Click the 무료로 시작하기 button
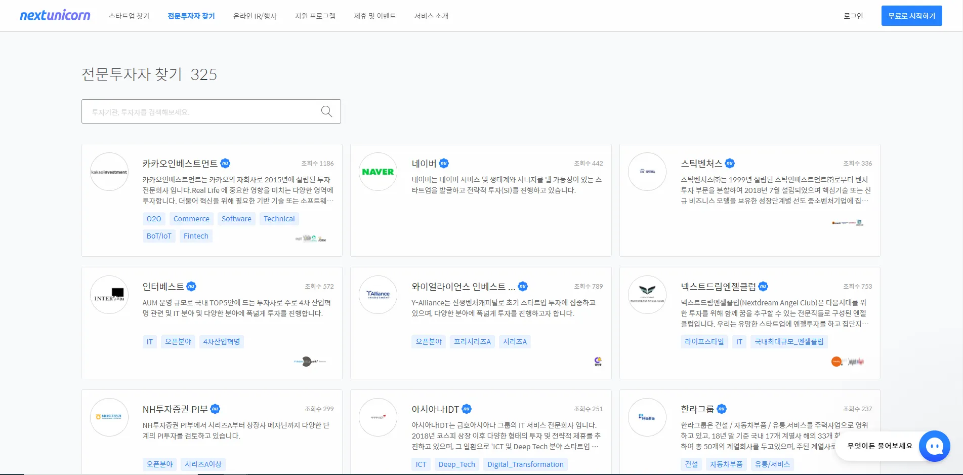The height and width of the screenshot is (475, 963). coord(912,16)
